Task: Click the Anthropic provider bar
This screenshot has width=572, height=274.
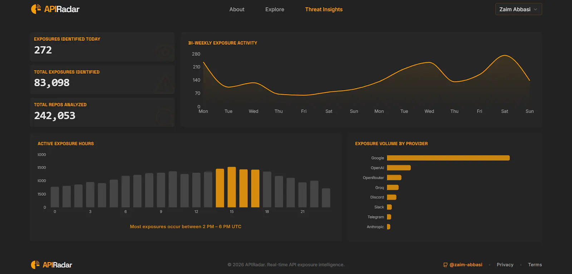Action: pyautogui.click(x=389, y=227)
